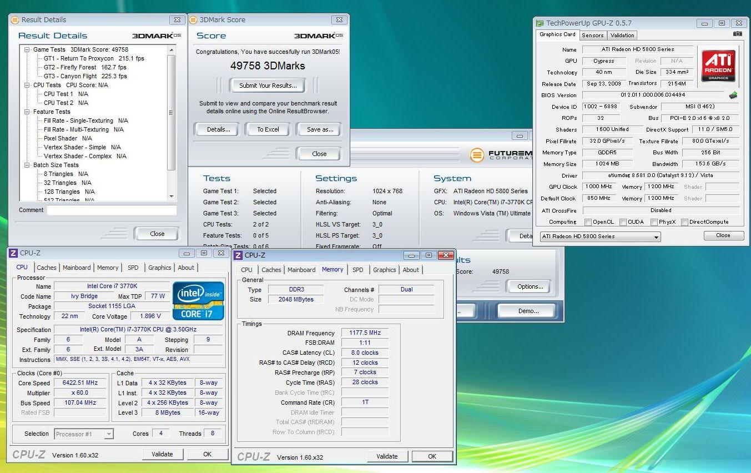The height and width of the screenshot is (473, 751).
Task: Click the Bandwidth 153.6 GB/s field
Action: (x=711, y=164)
